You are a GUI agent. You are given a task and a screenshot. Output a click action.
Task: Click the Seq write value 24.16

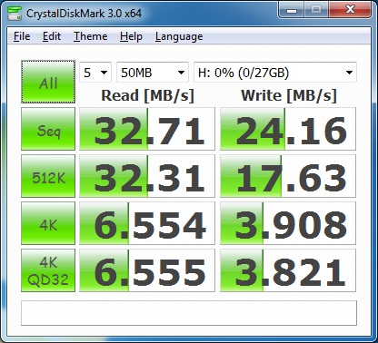(x=288, y=129)
